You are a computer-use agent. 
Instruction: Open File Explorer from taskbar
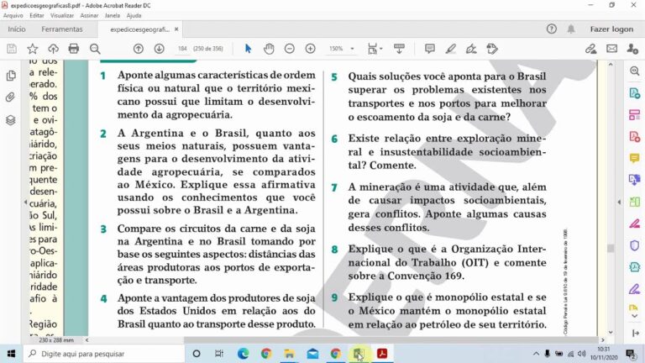click(289, 354)
